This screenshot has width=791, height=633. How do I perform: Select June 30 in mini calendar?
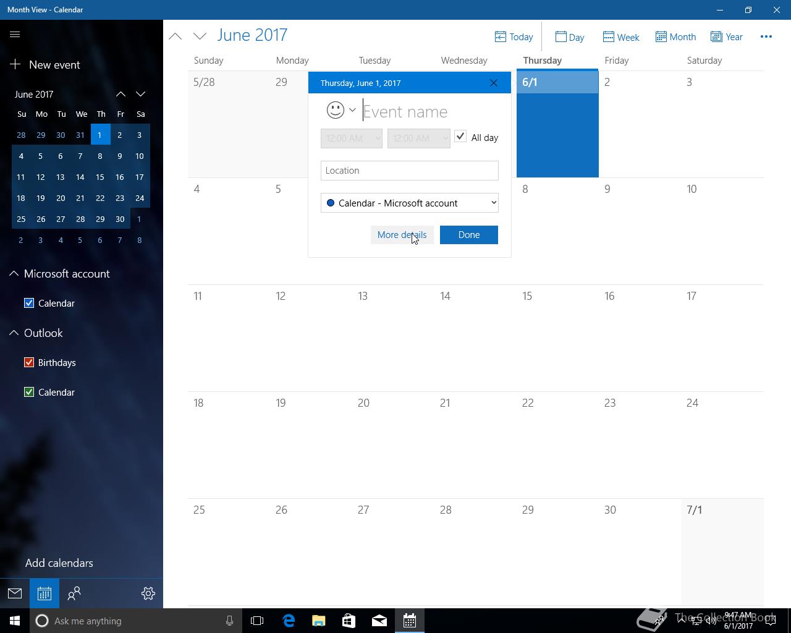pos(120,219)
